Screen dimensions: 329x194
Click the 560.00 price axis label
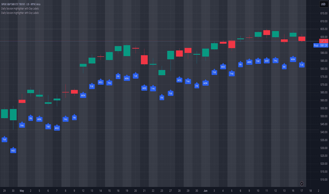[324, 101]
